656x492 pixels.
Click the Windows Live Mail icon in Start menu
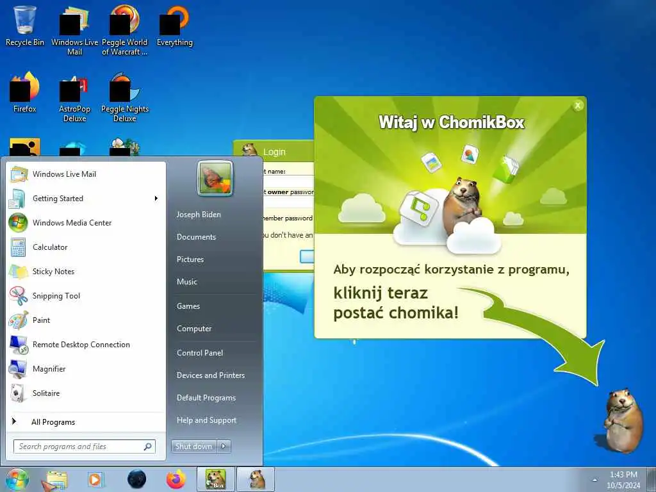(19, 174)
